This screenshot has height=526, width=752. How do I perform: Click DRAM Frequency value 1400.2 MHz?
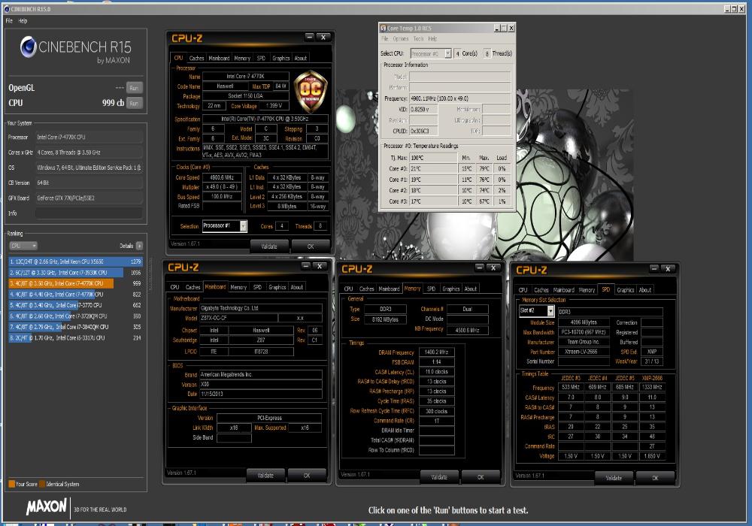[436, 352]
